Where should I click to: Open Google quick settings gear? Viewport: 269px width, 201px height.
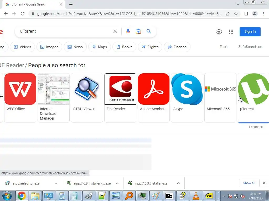point(219,32)
